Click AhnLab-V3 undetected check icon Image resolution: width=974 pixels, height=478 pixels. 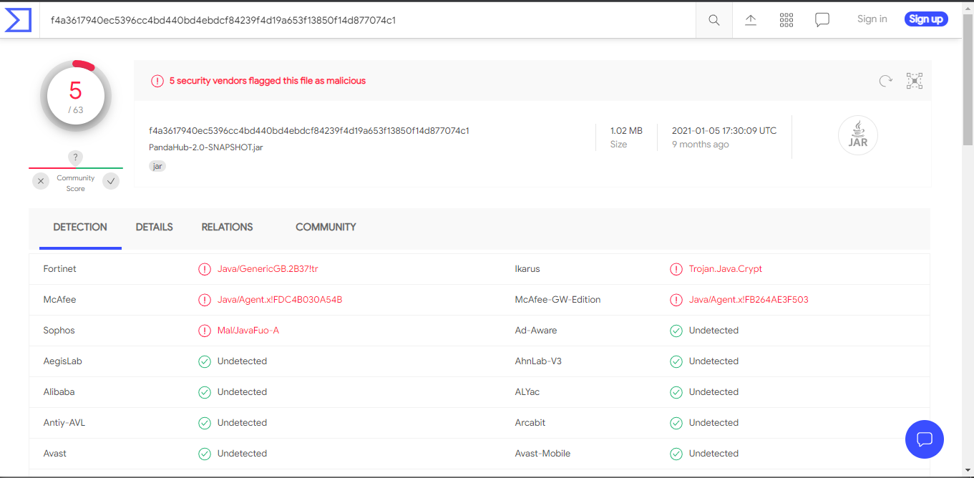click(x=676, y=361)
